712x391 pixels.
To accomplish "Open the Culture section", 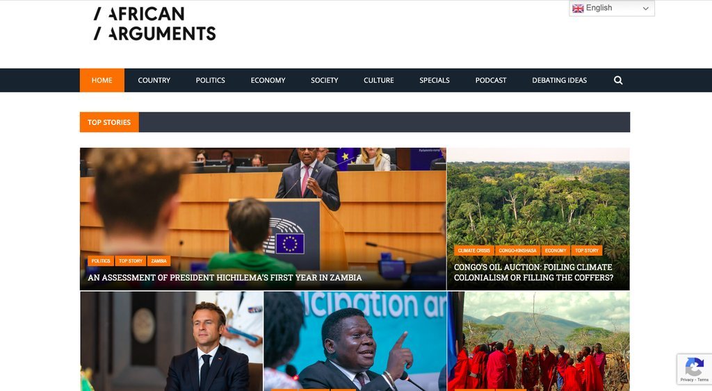I will point(379,81).
